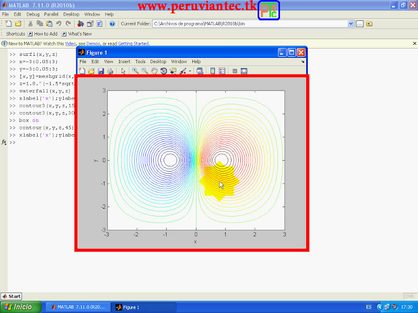This screenshot has height=313, width=418.
Task: Open MATLAB main Window menu
Action: click(92, 15)
